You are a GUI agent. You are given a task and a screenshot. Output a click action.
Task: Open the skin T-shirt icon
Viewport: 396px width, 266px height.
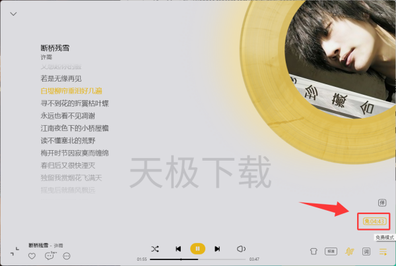tap(313, 252)
